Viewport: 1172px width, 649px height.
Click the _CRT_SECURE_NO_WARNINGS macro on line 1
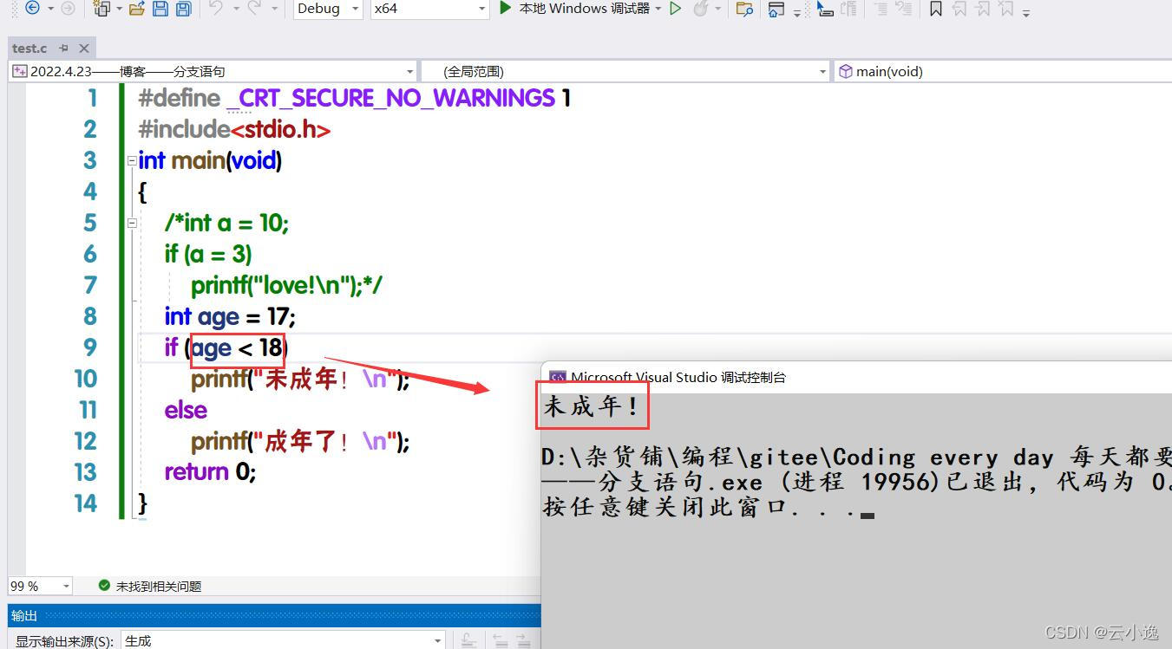point(390,98)
